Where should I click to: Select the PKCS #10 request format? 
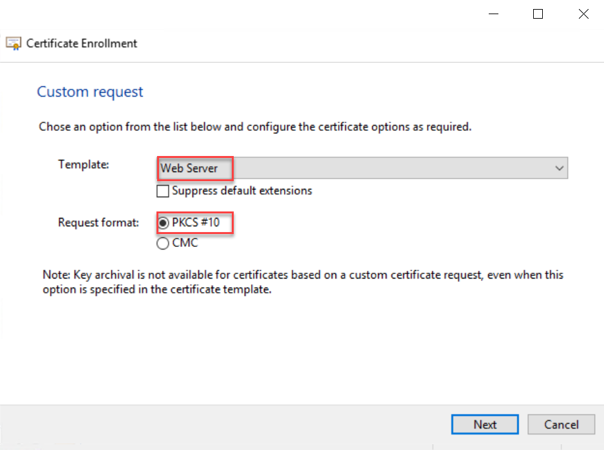coord(164,223)
